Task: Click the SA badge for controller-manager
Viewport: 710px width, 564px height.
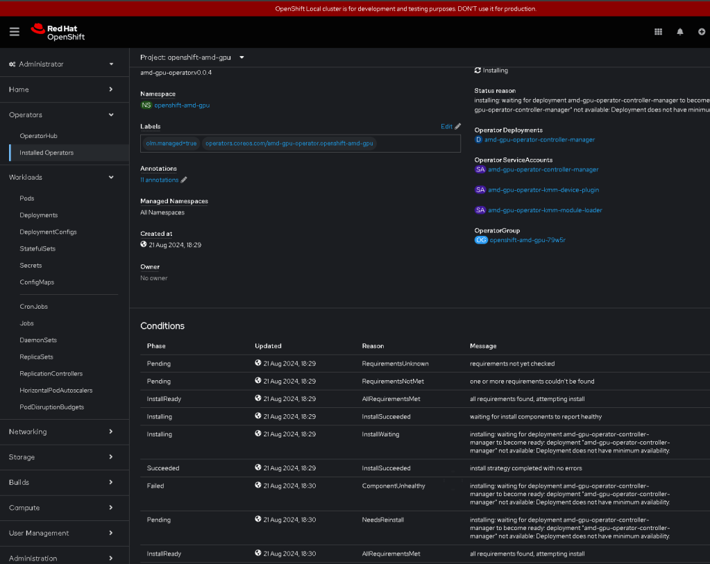Action: pyautogui.click(x=480, y=169)
